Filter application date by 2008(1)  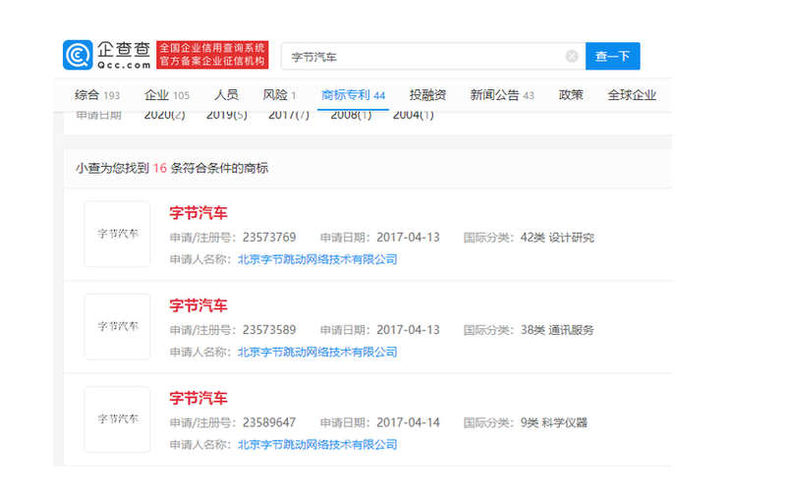(351, 116)
